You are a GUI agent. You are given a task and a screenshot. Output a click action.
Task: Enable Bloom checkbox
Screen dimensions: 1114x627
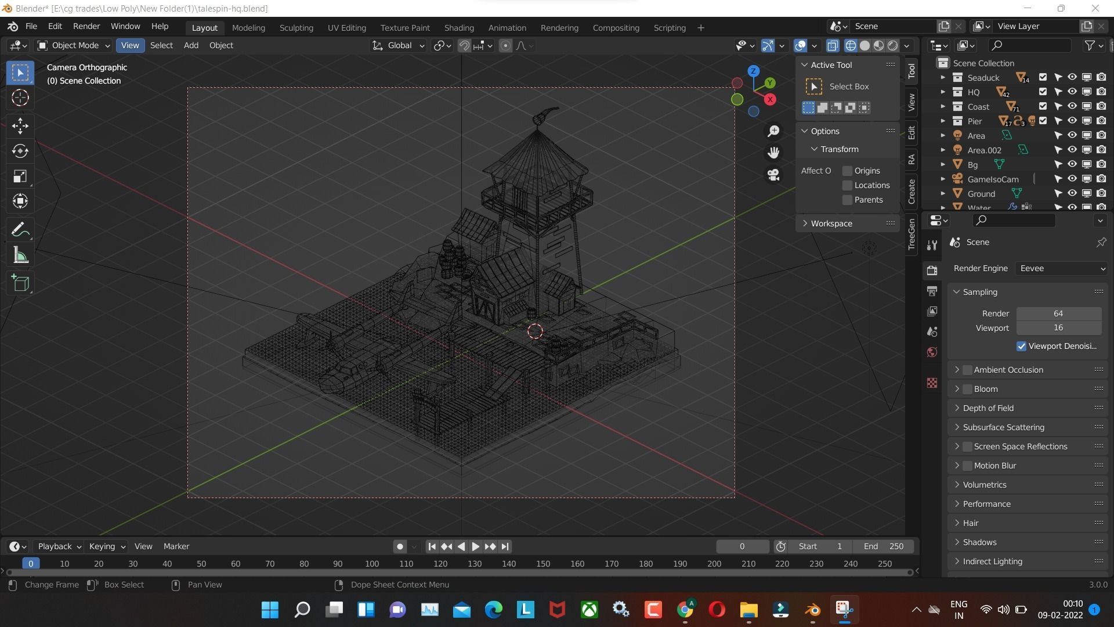click(967, 389)
